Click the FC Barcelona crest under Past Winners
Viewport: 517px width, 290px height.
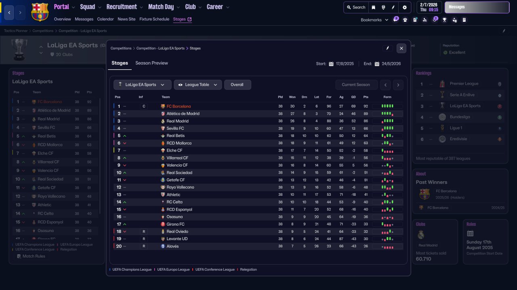[x=425, y=194]
